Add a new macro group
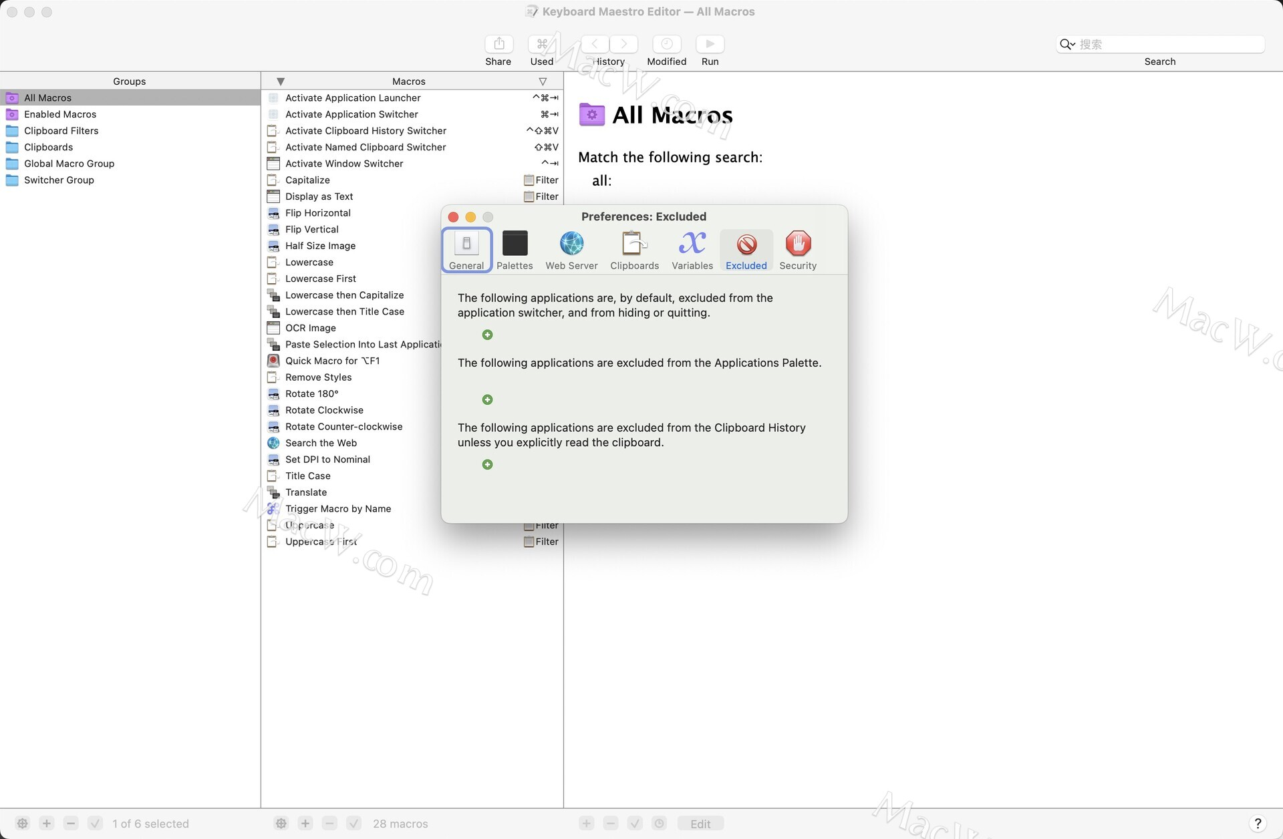Image resolution: width=1283 pixels, height=839 pixels. (47, 824)
